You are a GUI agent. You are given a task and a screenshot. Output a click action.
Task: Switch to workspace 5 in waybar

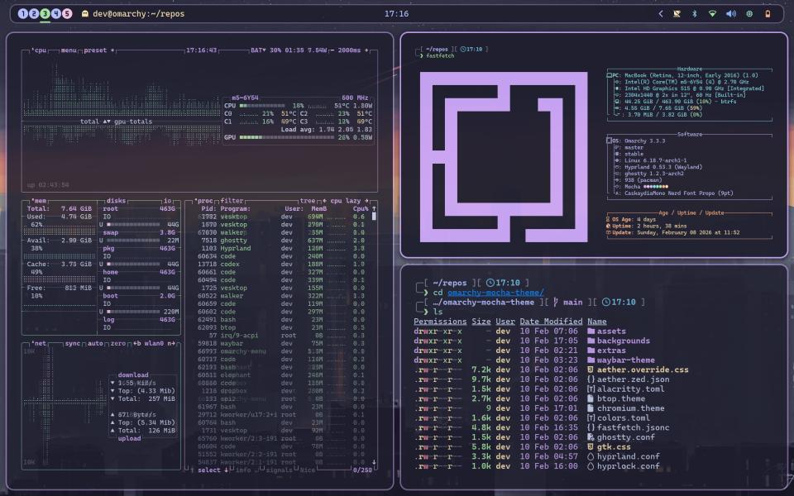coord(67,14)
